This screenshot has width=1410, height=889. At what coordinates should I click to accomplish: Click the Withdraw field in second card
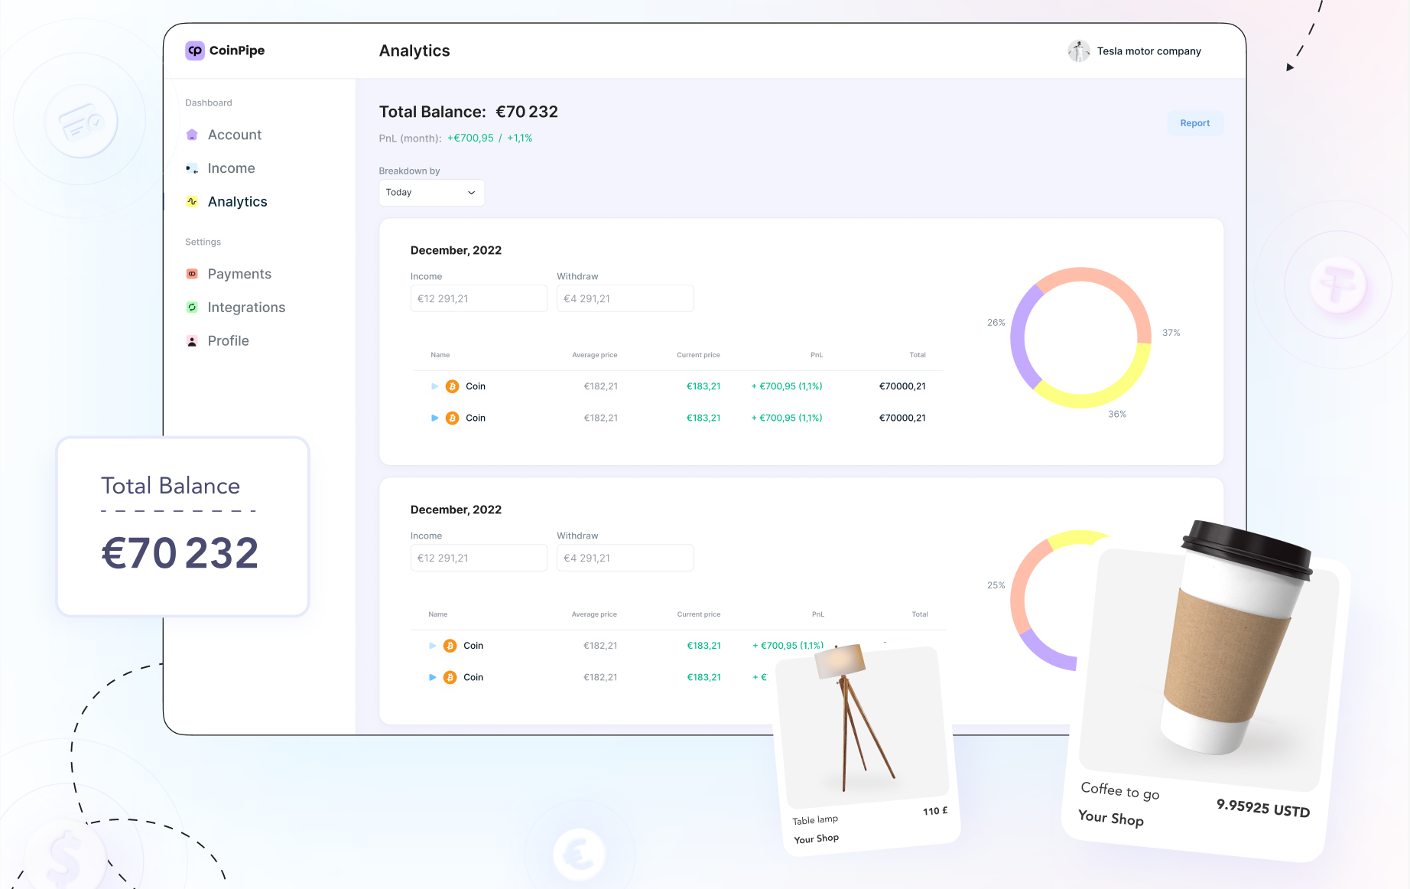point(625,558)
